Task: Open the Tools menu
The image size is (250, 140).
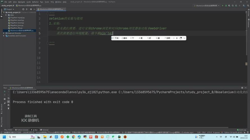Action: [47, 2]
